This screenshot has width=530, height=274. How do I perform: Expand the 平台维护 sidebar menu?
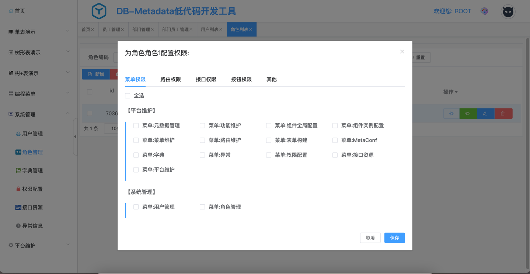coord(39,245)
